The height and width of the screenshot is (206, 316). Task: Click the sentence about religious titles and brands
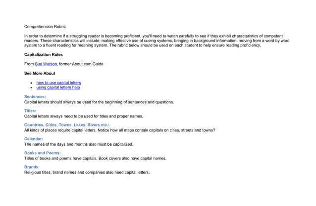tap(87, 172)
